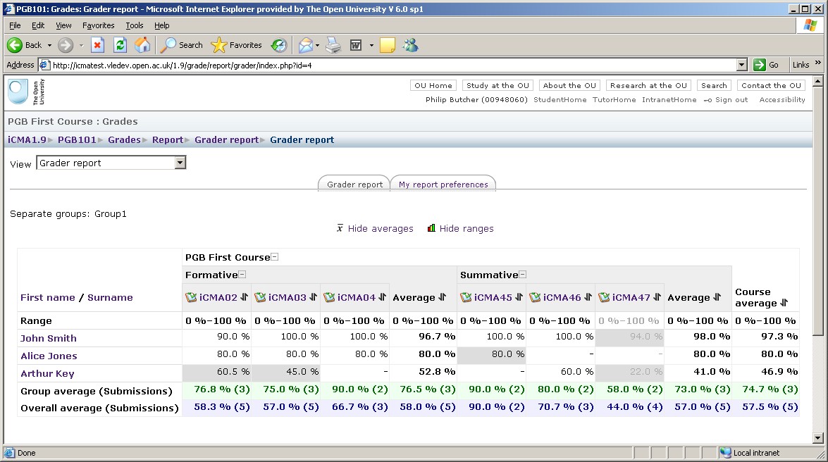Sort by First name column header
This screenshot has height=462, width=828.
point(47,297)
